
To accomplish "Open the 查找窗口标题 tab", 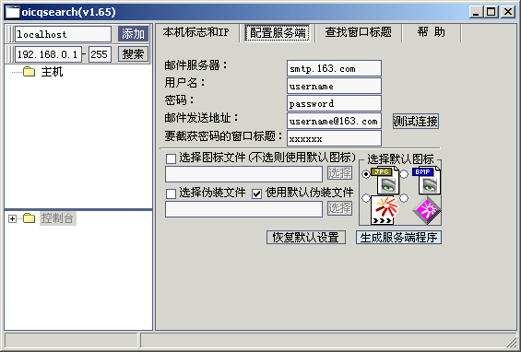I will click(x=358, y=32).
